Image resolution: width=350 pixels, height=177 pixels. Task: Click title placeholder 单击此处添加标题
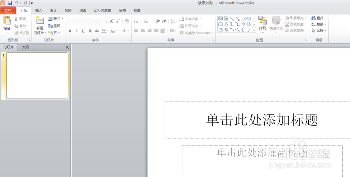pos(262,120)
